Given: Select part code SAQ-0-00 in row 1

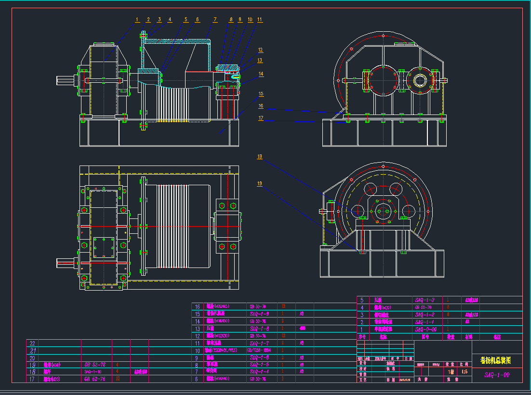Looking at the screenshot, I should [x=425, y=329].
